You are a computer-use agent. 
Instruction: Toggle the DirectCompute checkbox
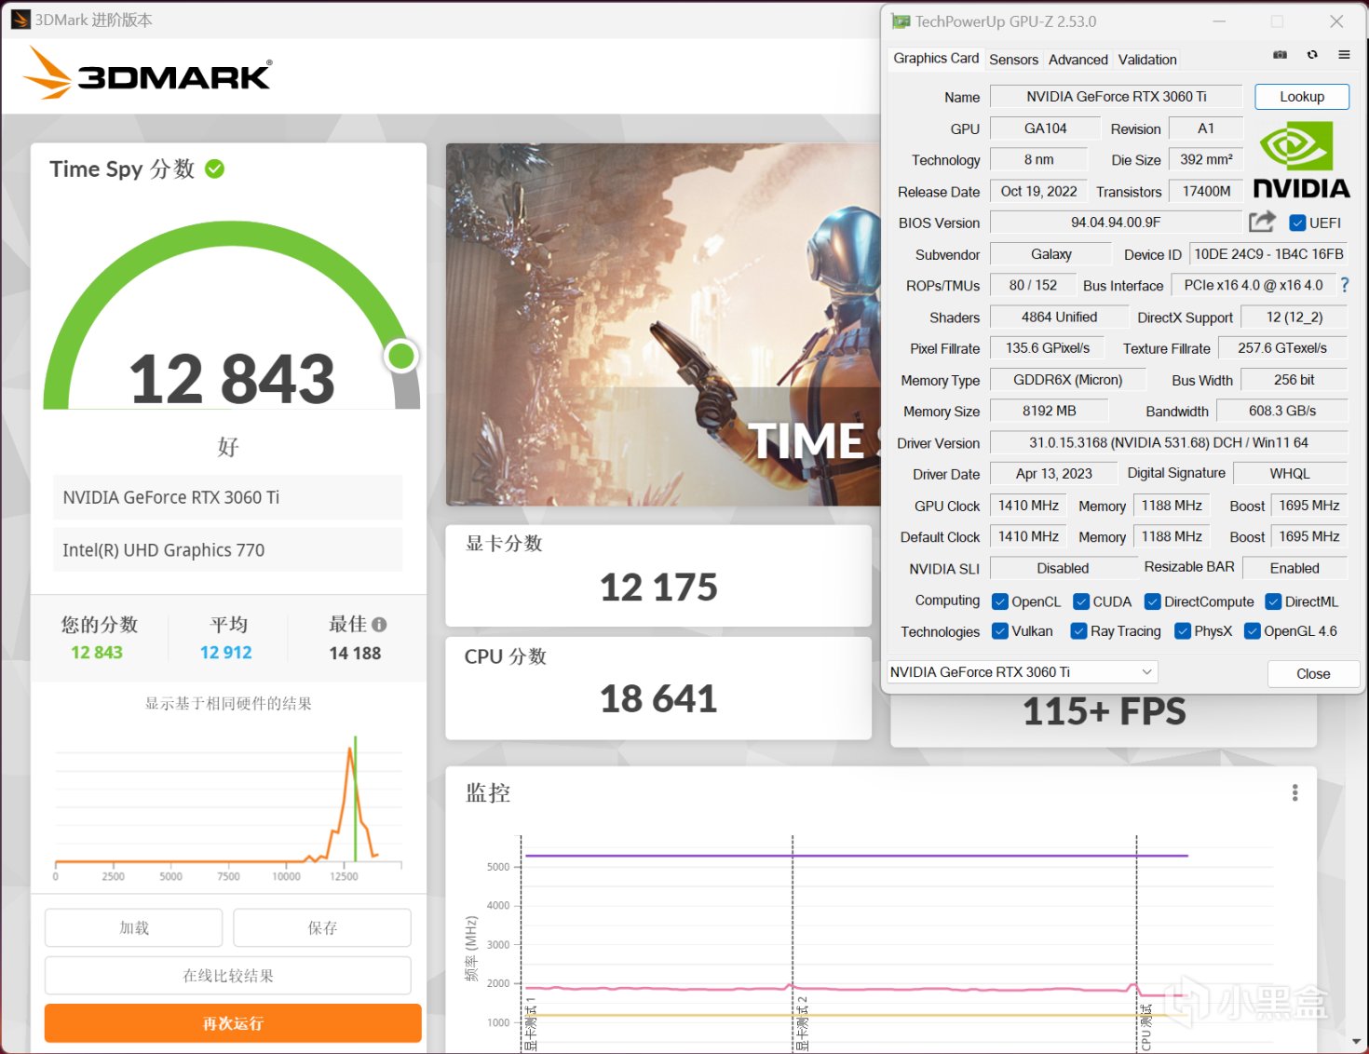pos(1152,601)
